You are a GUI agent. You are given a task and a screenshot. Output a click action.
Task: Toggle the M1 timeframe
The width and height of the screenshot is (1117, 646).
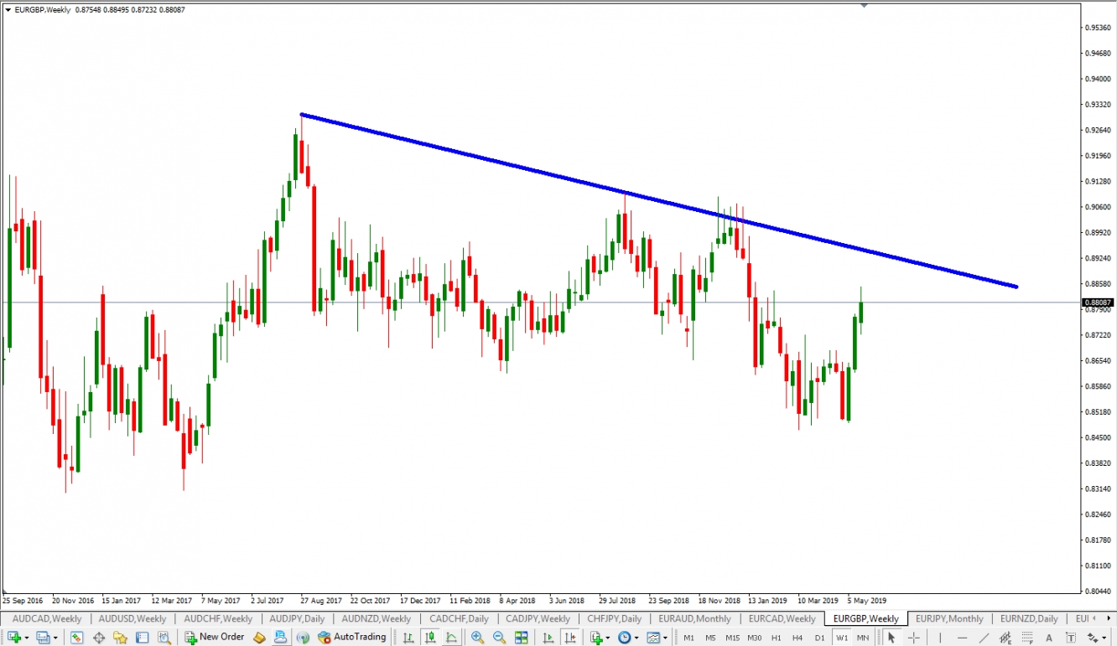click(x=688, y=638)
